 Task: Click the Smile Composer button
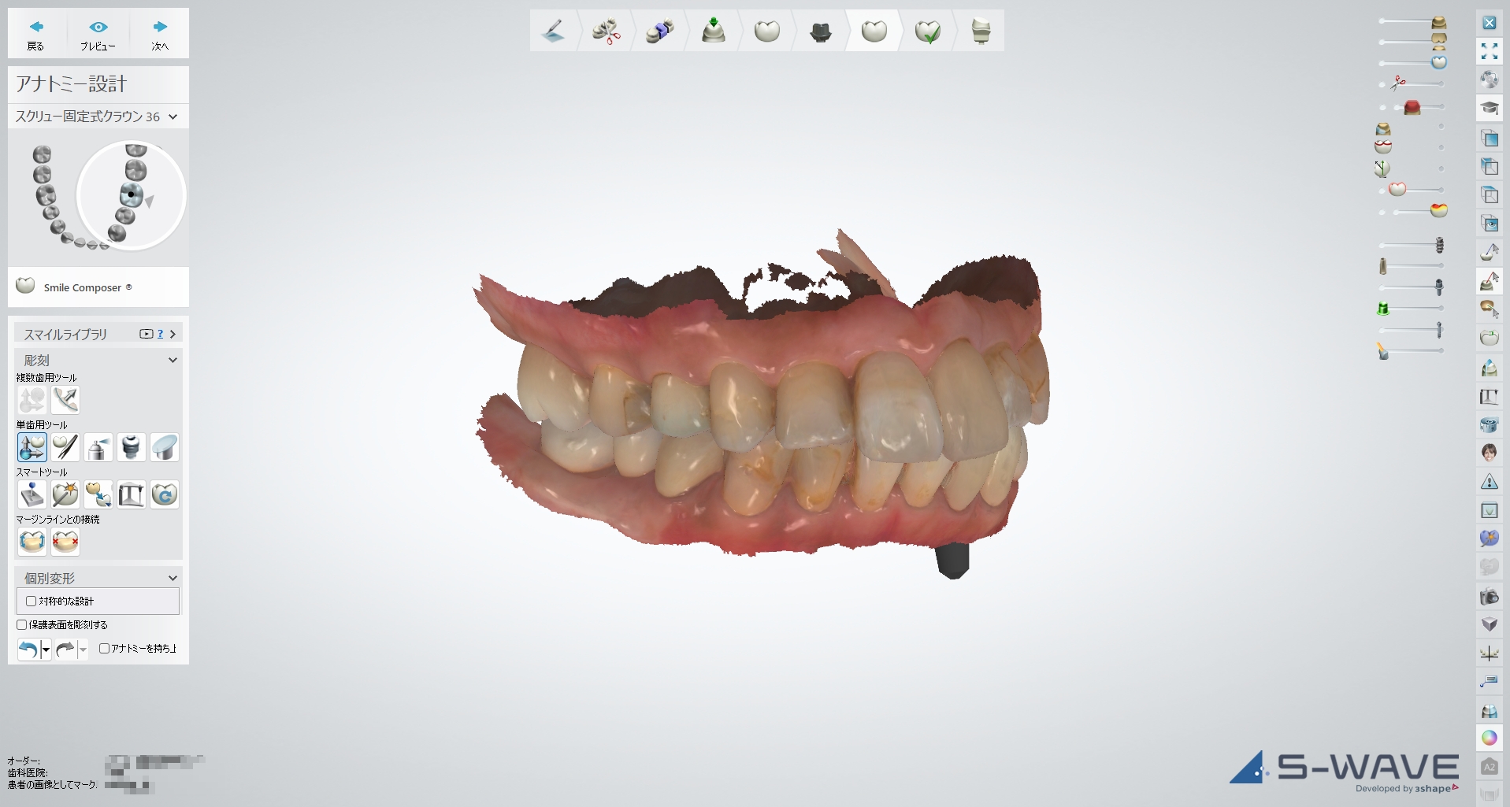pyautogui.click(x=98, y=287)
